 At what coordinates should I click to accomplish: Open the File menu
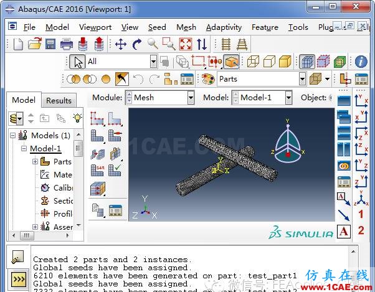(29, 27)
